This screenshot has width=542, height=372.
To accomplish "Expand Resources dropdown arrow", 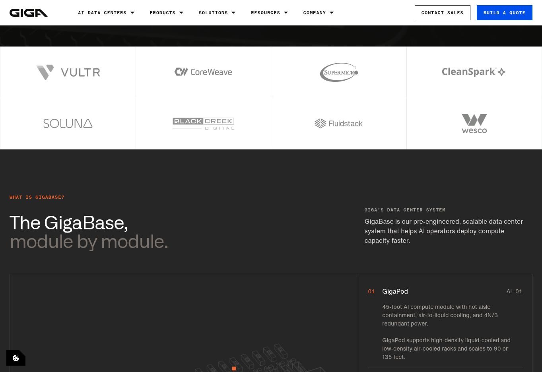I will click(286, 13).
